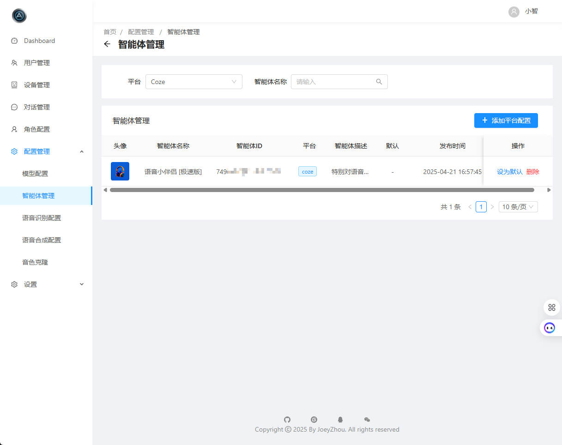Click the WeChat icon in footer
The width and height of the screenshot is (562, 445).
367,420
